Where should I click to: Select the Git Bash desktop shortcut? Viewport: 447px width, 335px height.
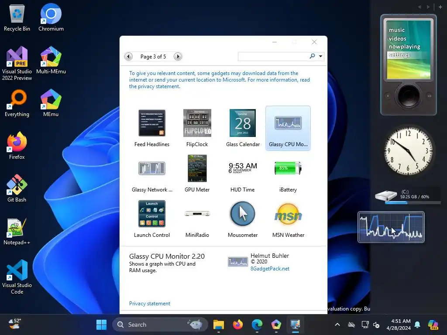coord(17,188)
